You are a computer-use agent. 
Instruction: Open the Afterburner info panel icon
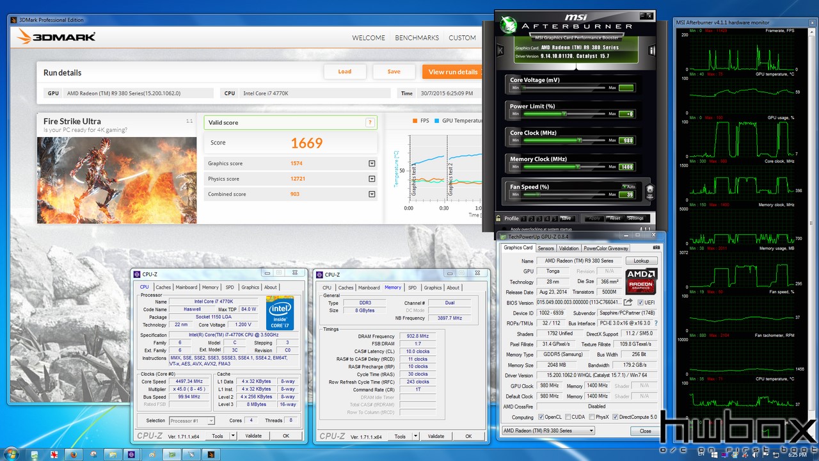(x=652, y=51)
